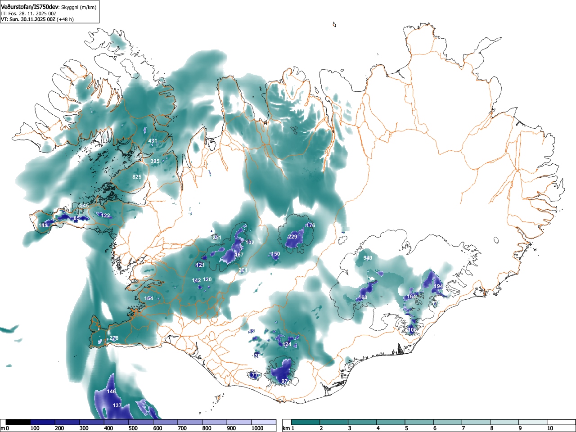Click the visibility value '431' on the map

coord(153,141)
